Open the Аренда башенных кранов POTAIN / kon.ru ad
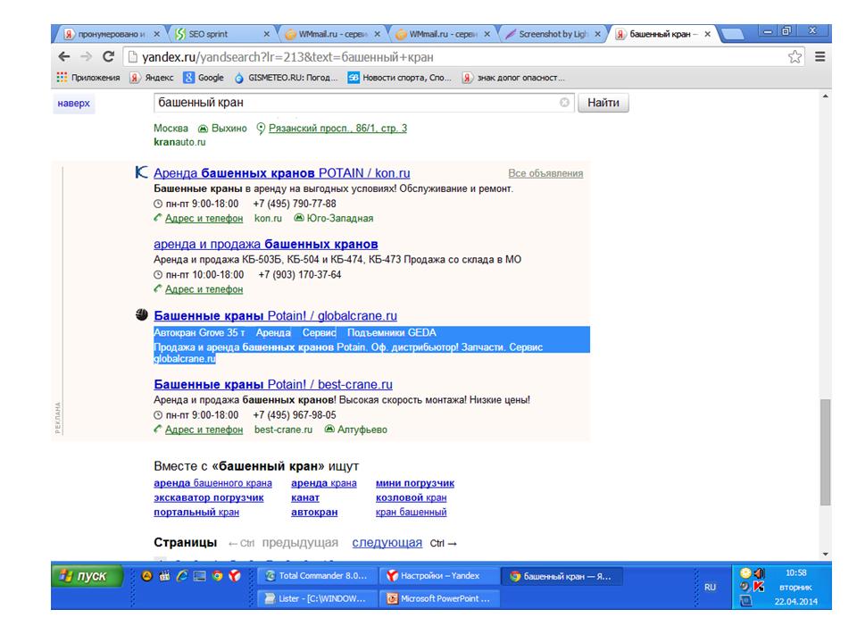Image resolution: width=857 pixels, height=643 pixels. click(282, 172)
